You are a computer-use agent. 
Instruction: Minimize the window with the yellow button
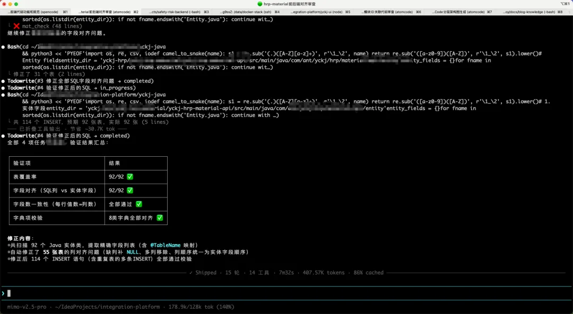10,4
